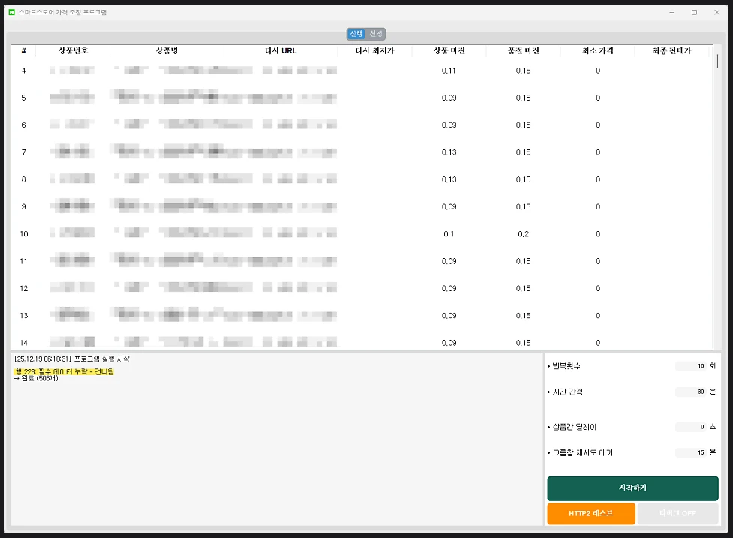This screenshot has width=733, height=538.
Task: Toggle the 디버그 OFF button
Action: pyautogui.click(x=677, y=513)
